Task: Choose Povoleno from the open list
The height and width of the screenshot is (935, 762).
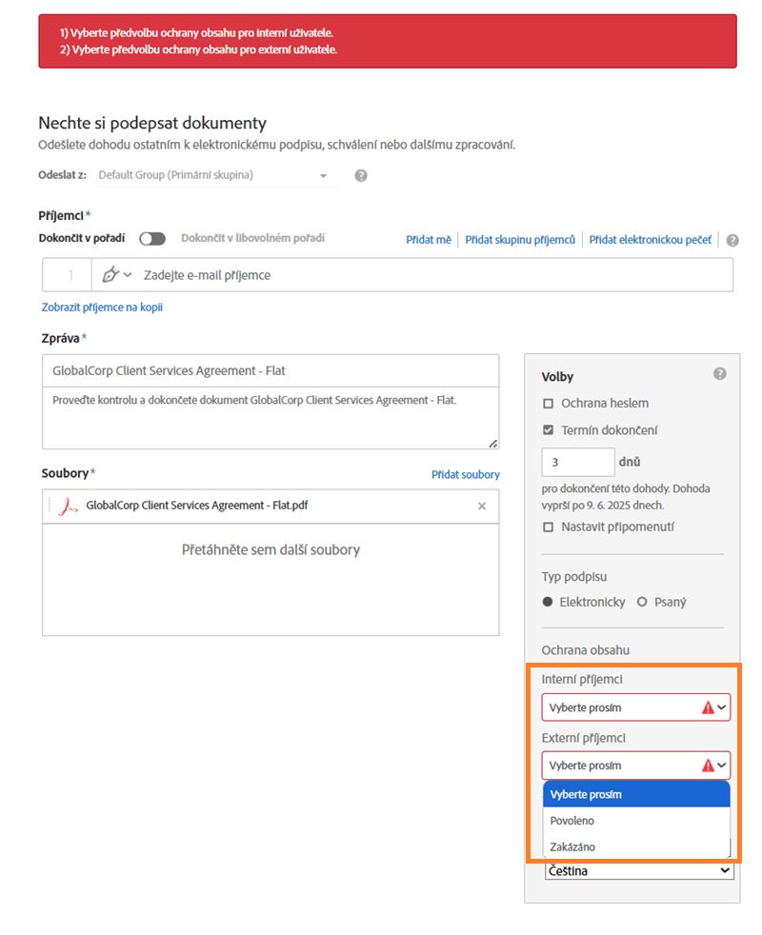Action: [x=572, y=821]
